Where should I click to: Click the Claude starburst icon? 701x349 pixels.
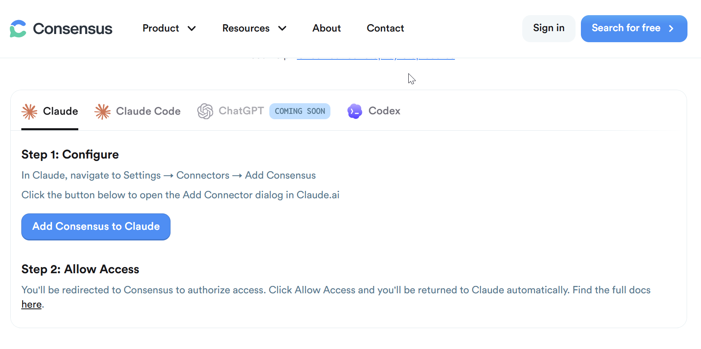click(30, 111)
